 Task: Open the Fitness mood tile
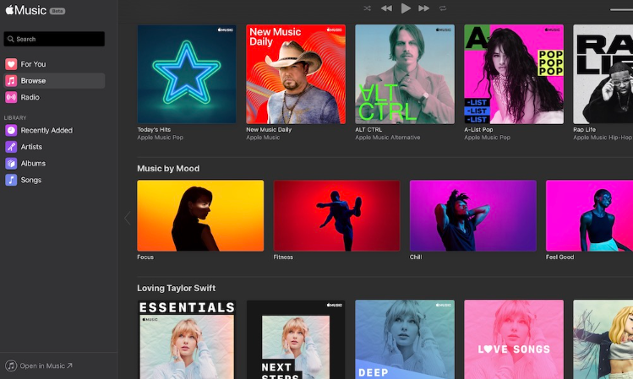(336, 216)
